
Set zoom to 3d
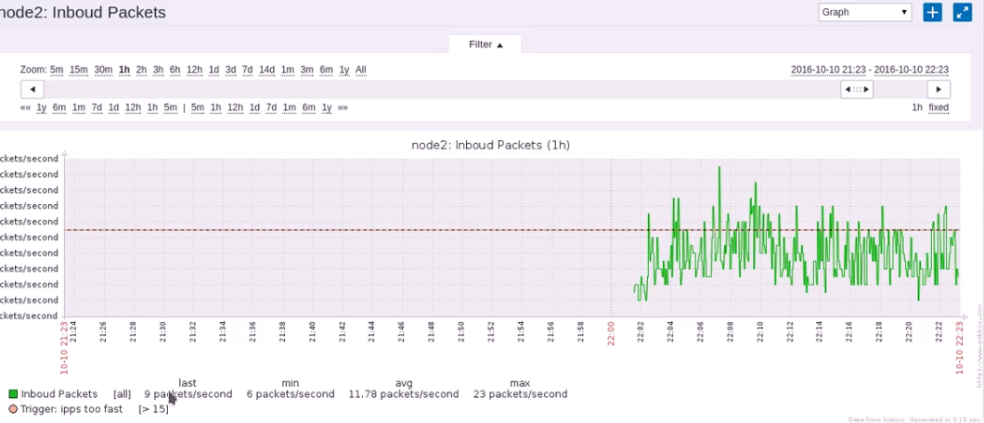(231, 70)
